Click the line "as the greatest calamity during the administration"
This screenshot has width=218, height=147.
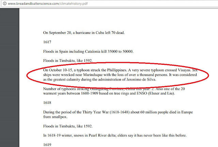(x=99, y=79)
